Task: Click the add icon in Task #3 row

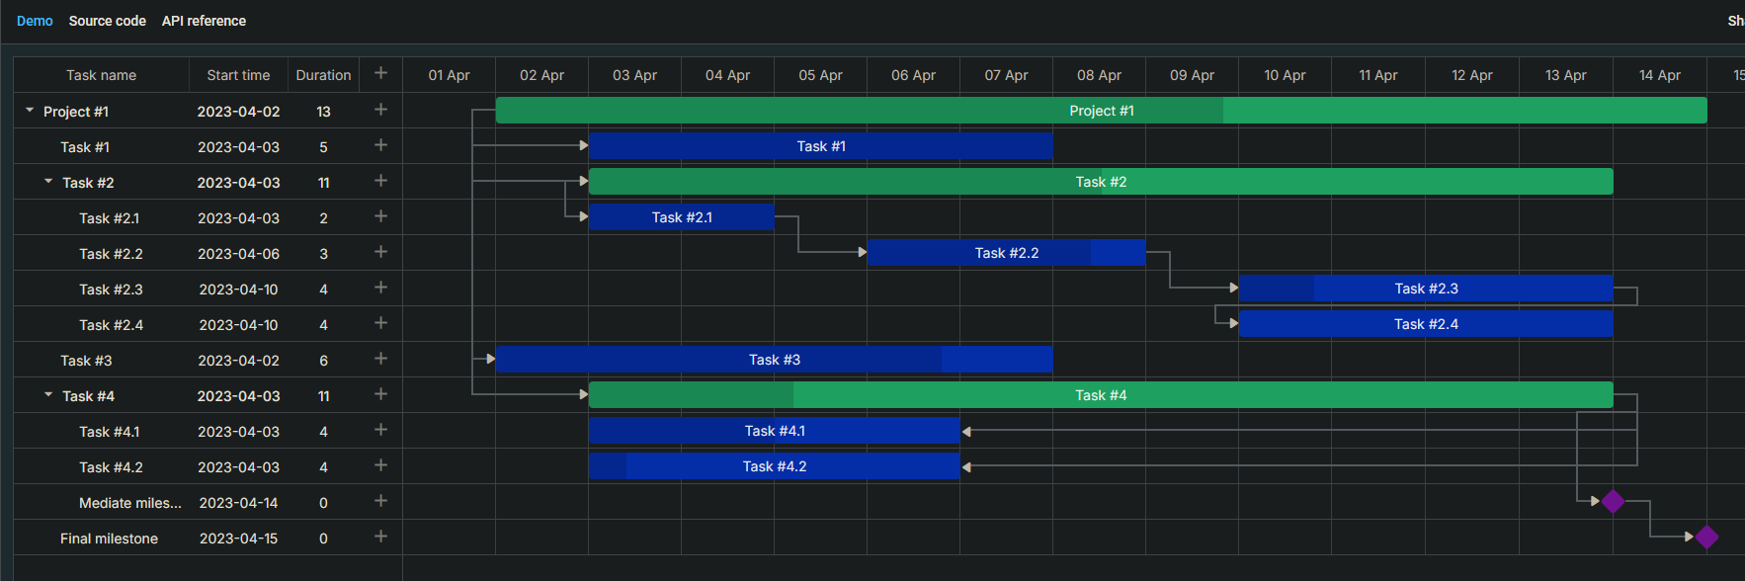Action: coord(380,359)
